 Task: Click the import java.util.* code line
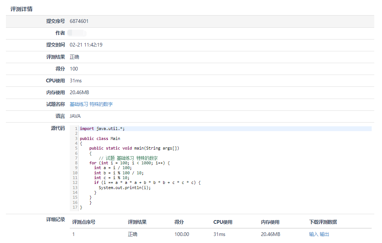(102, 129)
